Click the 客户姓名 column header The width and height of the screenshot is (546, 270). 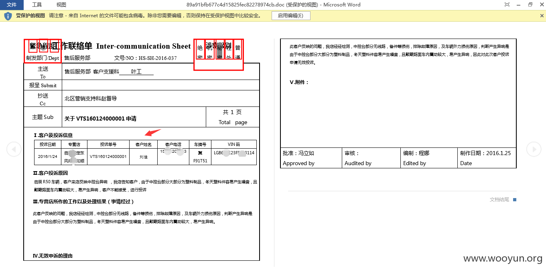click(144, 144)
